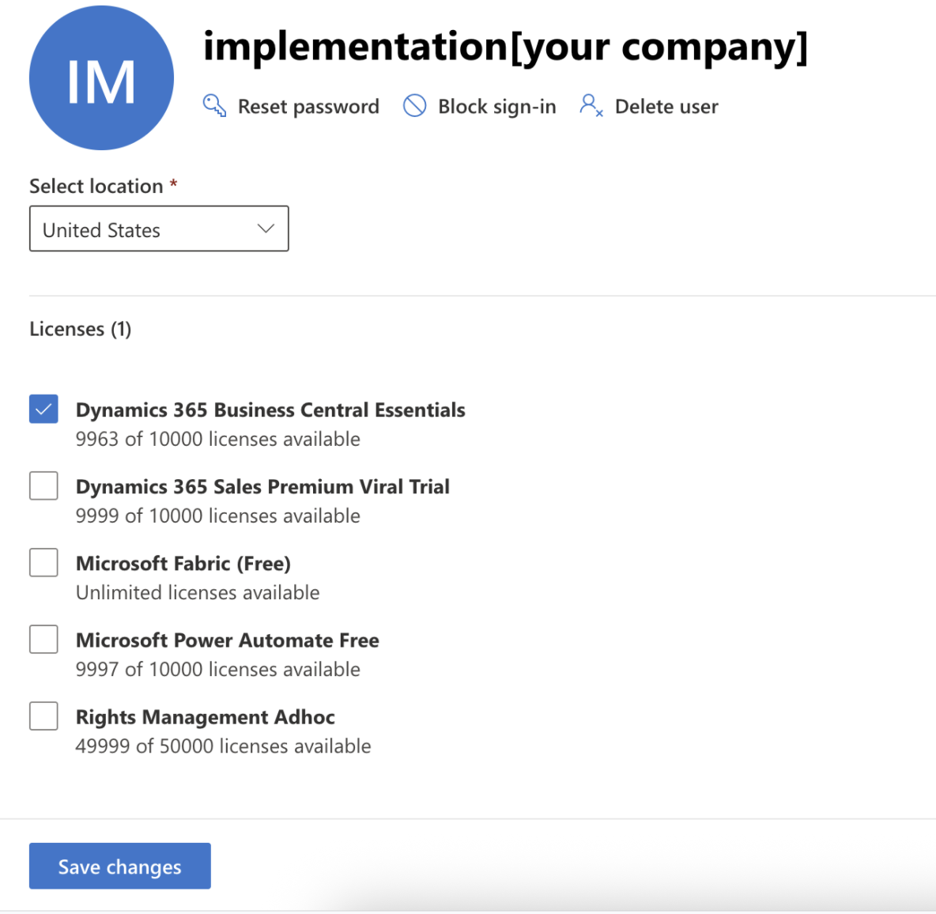Expand the location chevron arrow
The image size is (936, 914).
[x=266, y=228]
